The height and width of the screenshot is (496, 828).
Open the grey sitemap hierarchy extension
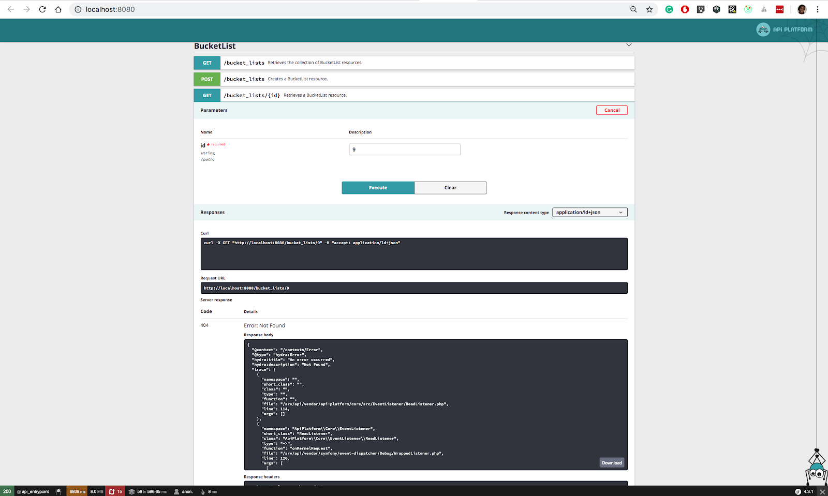(764, 9)
